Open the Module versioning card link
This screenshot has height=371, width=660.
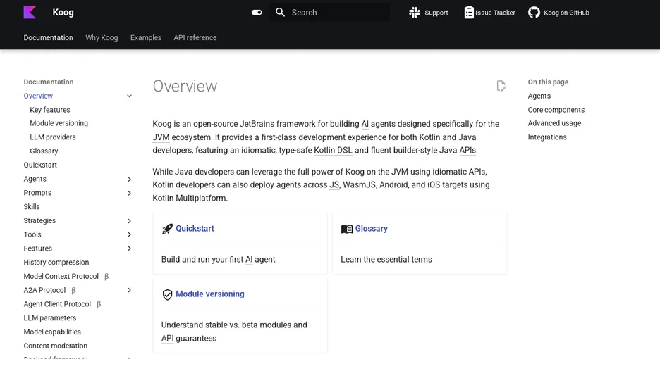click(210, 294)
